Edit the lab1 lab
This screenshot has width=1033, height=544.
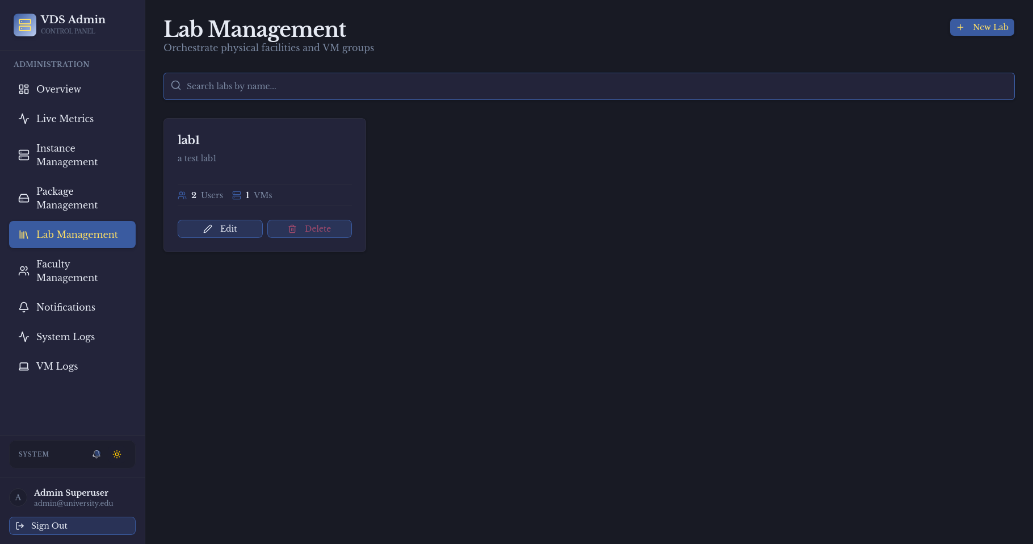point(220,229)
